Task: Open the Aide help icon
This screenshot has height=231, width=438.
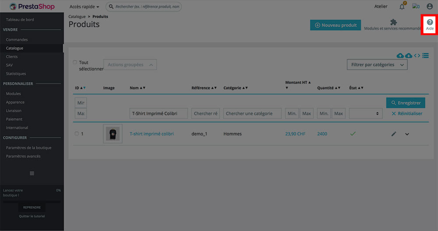Action: point(429,24)
